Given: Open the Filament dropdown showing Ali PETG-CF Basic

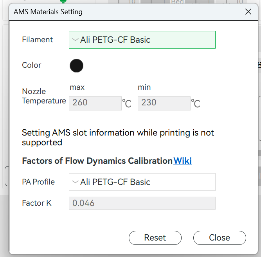Looking at the screenshot, I should 142,40.
